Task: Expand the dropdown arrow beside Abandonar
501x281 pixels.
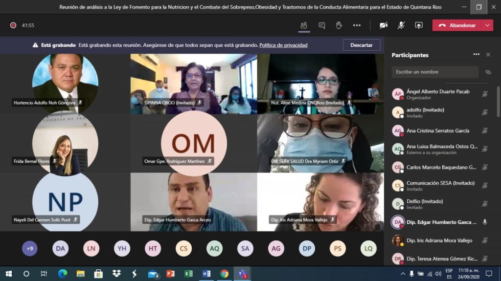Action: (487, 25)
